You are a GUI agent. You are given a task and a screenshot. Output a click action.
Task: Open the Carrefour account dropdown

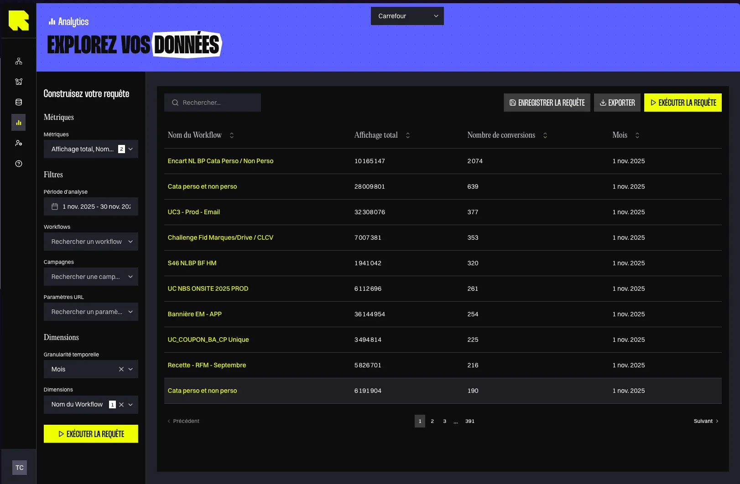[x=407, y=16]
